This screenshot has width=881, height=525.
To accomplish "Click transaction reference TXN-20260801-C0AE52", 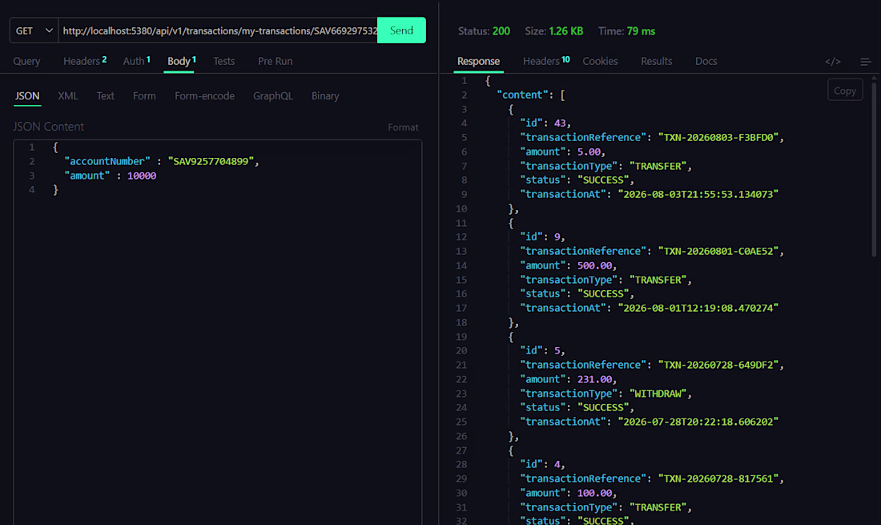I will (x=718, y=251).
